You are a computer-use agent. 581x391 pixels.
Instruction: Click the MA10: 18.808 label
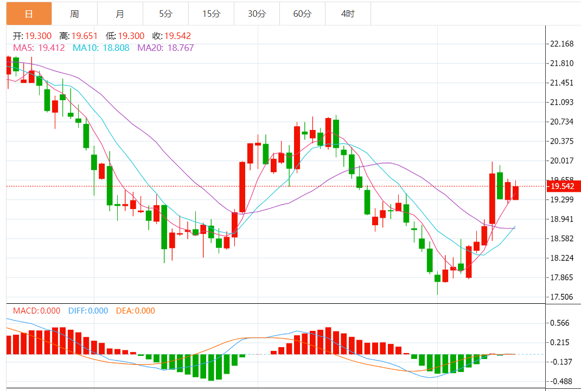pyautogui.click(x=101, y=48)
